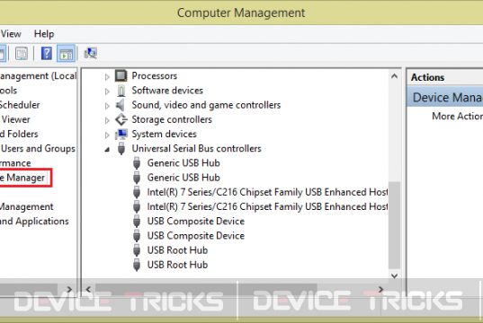Select the Processors chip icon
Viewport: 483px width, 323px height.
(121, 75)
